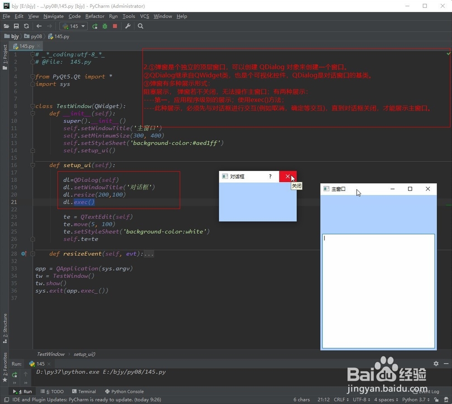Click the ? help button on the 对话框 dialog

[270, 176]
